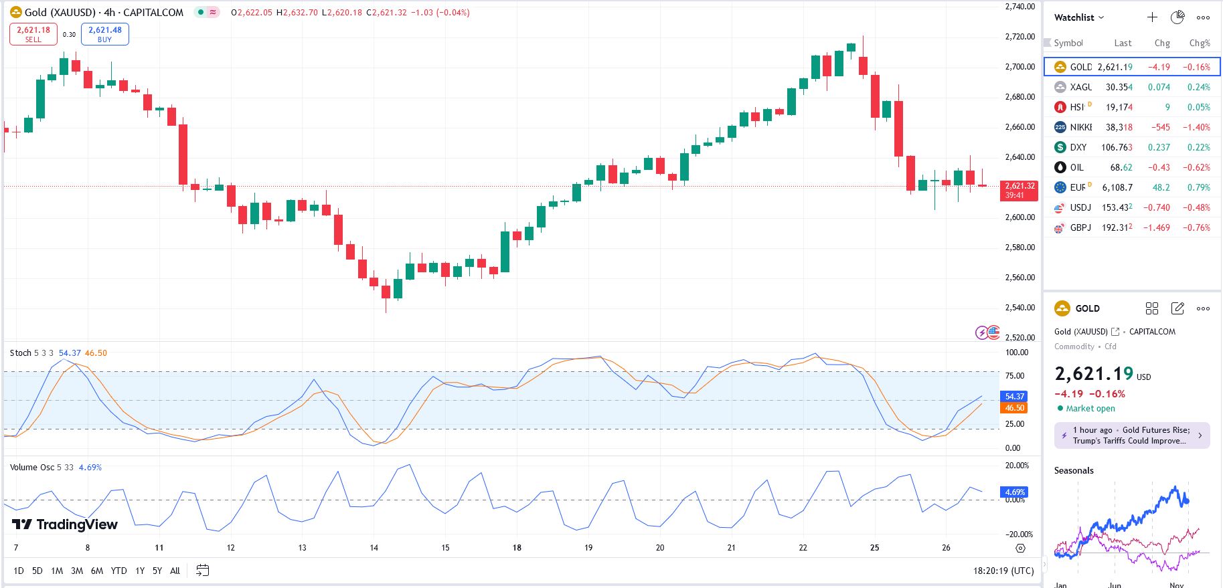Click the red SELL price button
The width and height of the screenshot is (1223, 588).
tap(33, 34)
